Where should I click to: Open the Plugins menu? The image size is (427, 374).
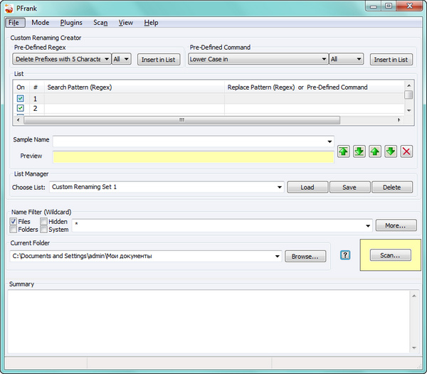point(71,23)
